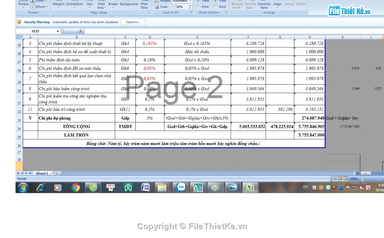Image resolution: width=384 pixels, height=238 pixels.
Task: Click the security warning Options button
Action: coord(133,22)
